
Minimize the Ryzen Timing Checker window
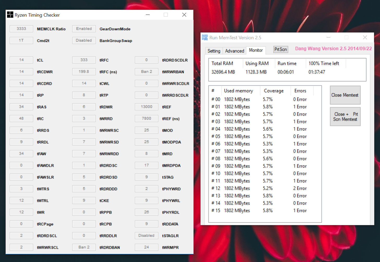pyautogui.click(x=148, y=15)
